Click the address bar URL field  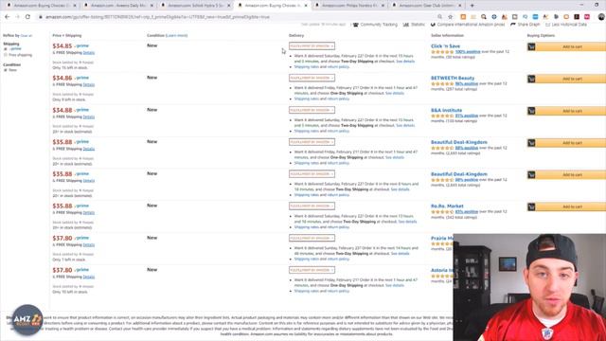240,17
